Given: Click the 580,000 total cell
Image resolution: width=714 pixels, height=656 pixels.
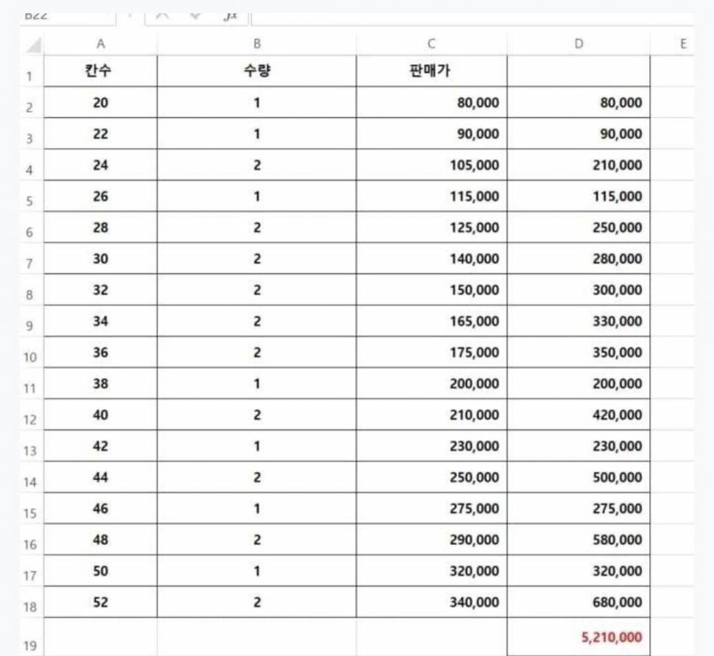Looking at the screenshot, I should (x=579, y=540).
